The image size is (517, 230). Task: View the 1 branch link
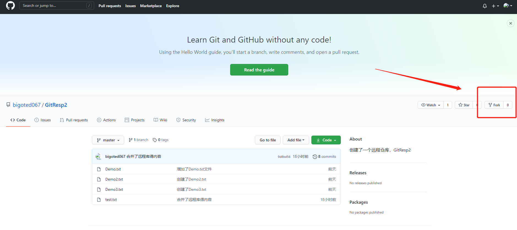click(x=138, y=140)
